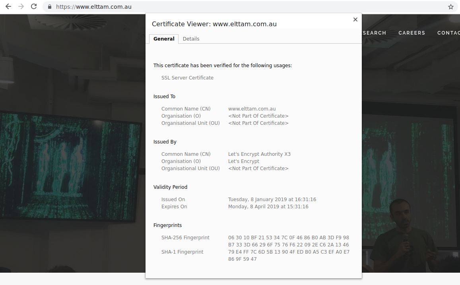Focus the address bar URL field

tap(239, 7)
